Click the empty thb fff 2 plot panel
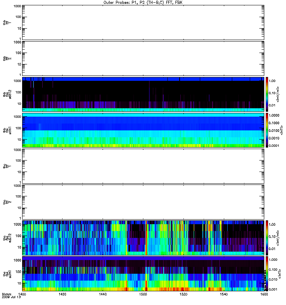This screenshot has height=305, width=286. (x=143, y=59)
